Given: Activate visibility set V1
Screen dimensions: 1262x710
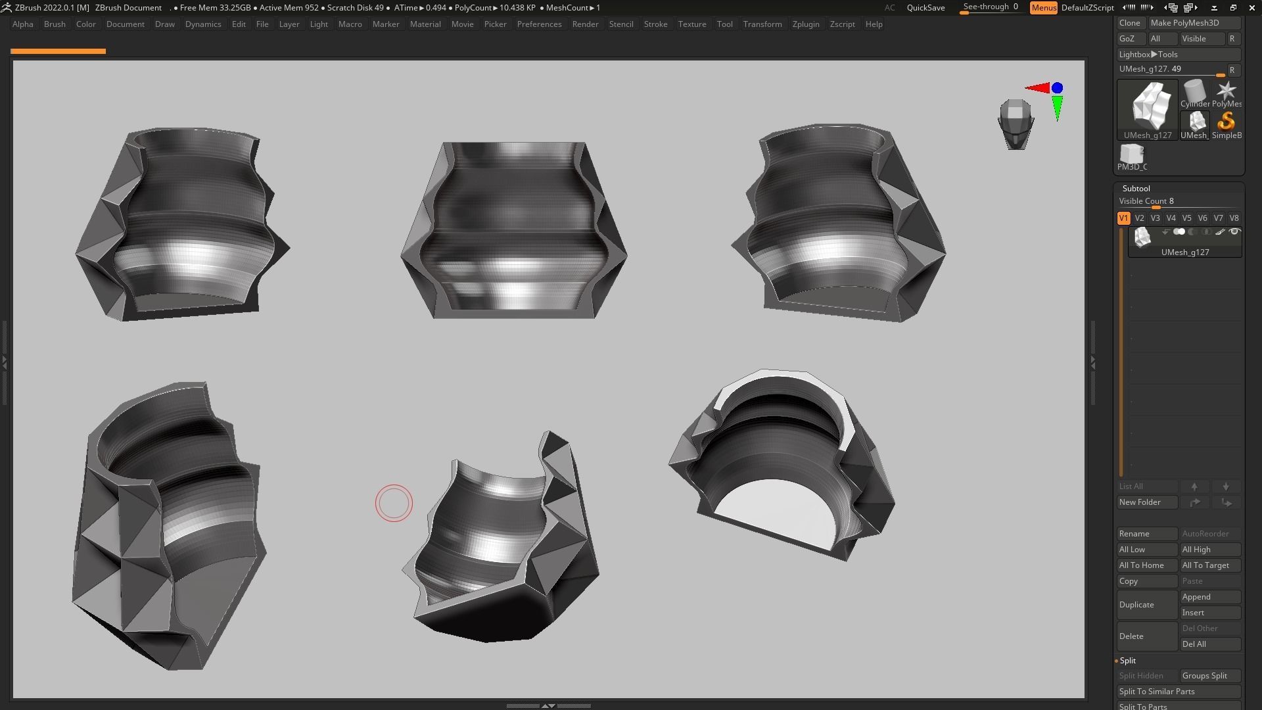Looking at the screenshot, I should click(x=1123, y=218).
